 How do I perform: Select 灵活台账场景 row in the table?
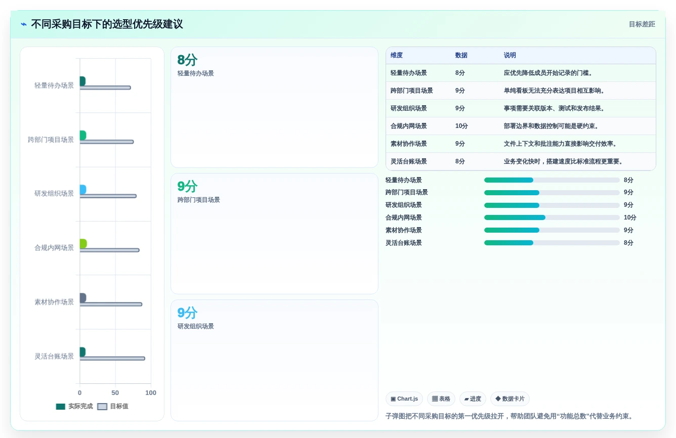(521, 161)
